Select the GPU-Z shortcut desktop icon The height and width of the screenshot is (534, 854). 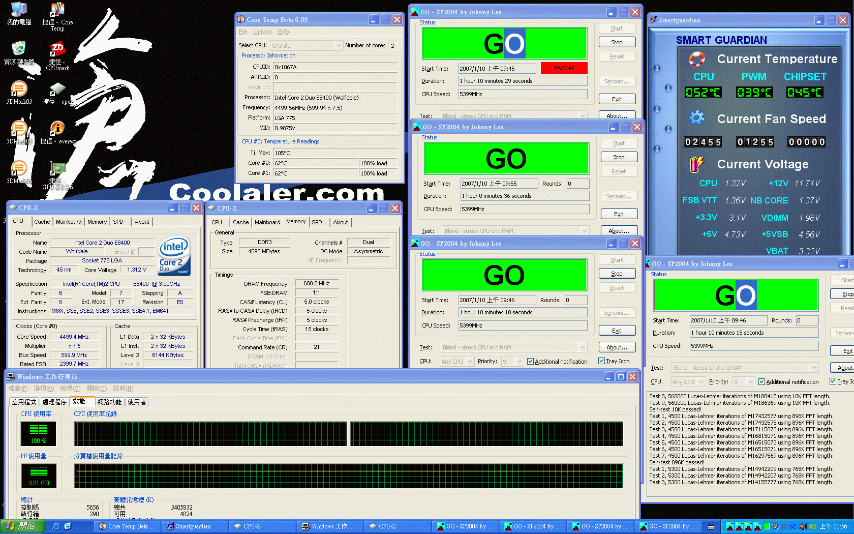(57, 175)
